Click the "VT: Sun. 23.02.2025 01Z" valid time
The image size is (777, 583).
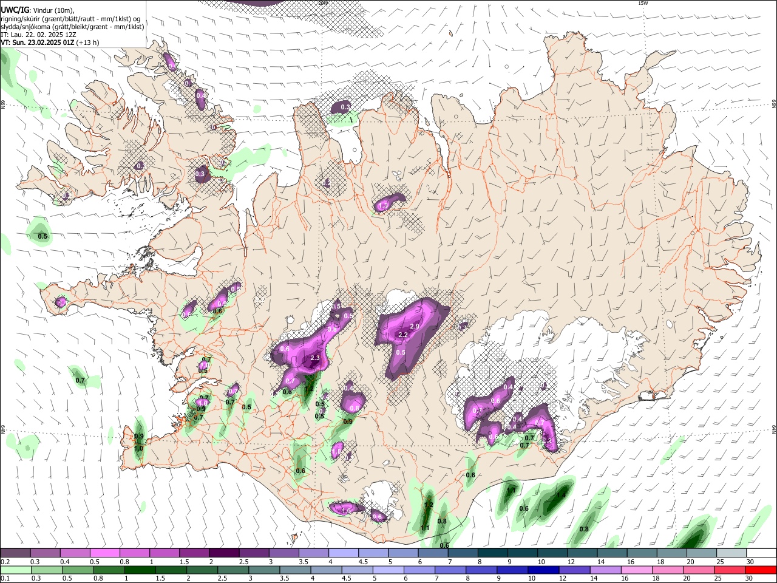click(38, 43)
